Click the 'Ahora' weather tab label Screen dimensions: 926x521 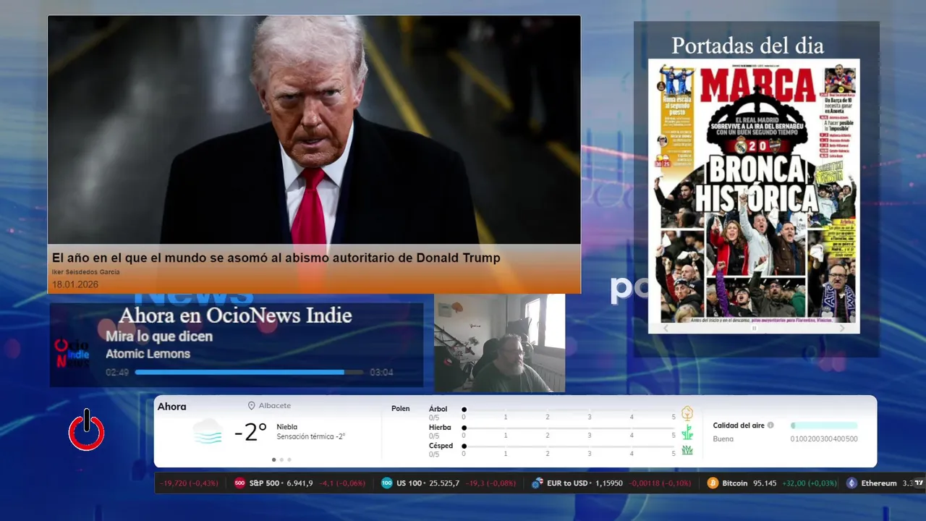click(172, 407)
